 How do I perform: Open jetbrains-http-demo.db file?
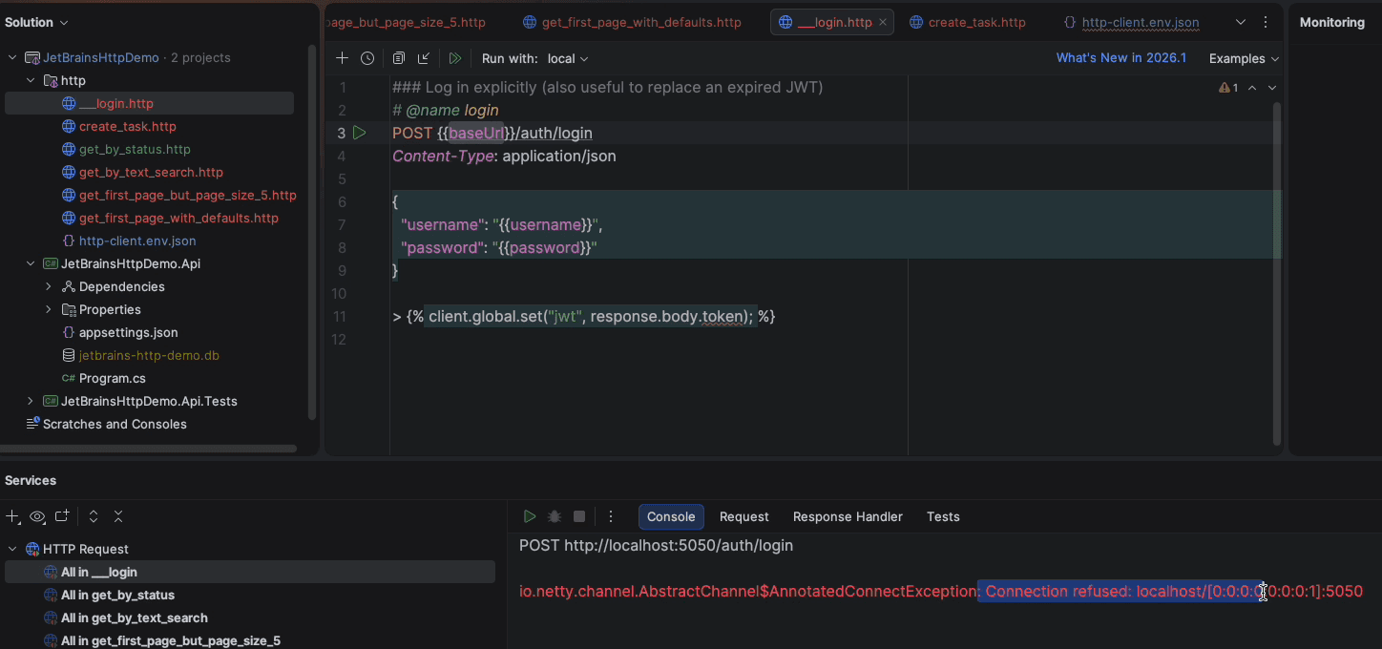149,355
